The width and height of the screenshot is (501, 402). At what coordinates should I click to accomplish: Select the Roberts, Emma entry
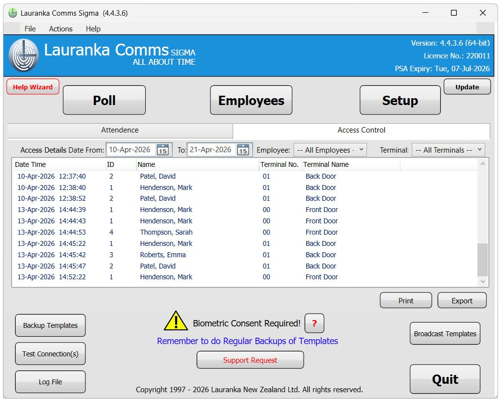point(244,255)
